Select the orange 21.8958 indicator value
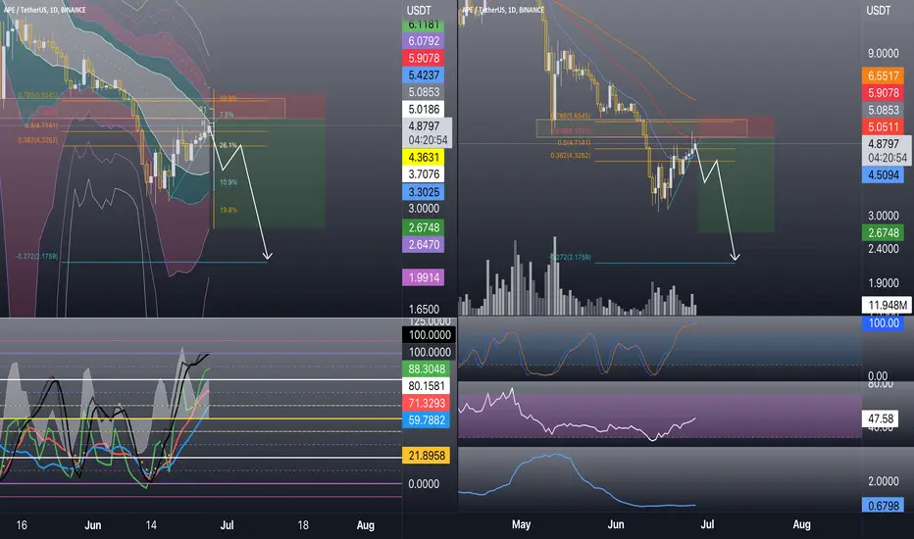Screen dimensions: 914x539 426,456
